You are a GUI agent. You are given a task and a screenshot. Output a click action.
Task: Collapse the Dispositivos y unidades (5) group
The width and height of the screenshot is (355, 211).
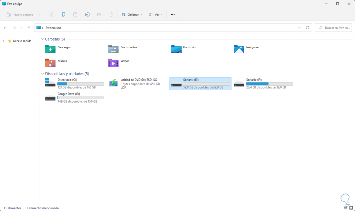[x=42, y=74]
